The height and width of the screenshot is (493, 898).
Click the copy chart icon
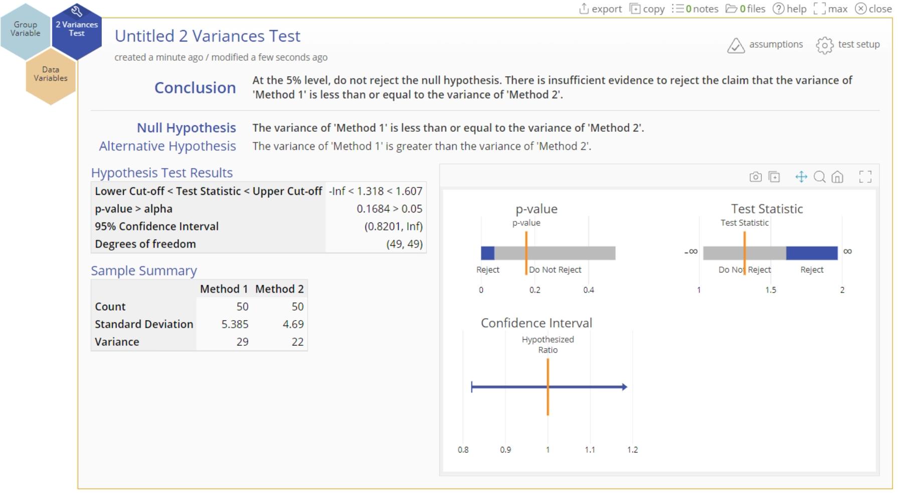774,177
